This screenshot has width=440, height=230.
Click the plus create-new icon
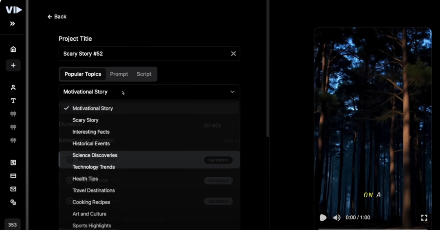point(13,65)
